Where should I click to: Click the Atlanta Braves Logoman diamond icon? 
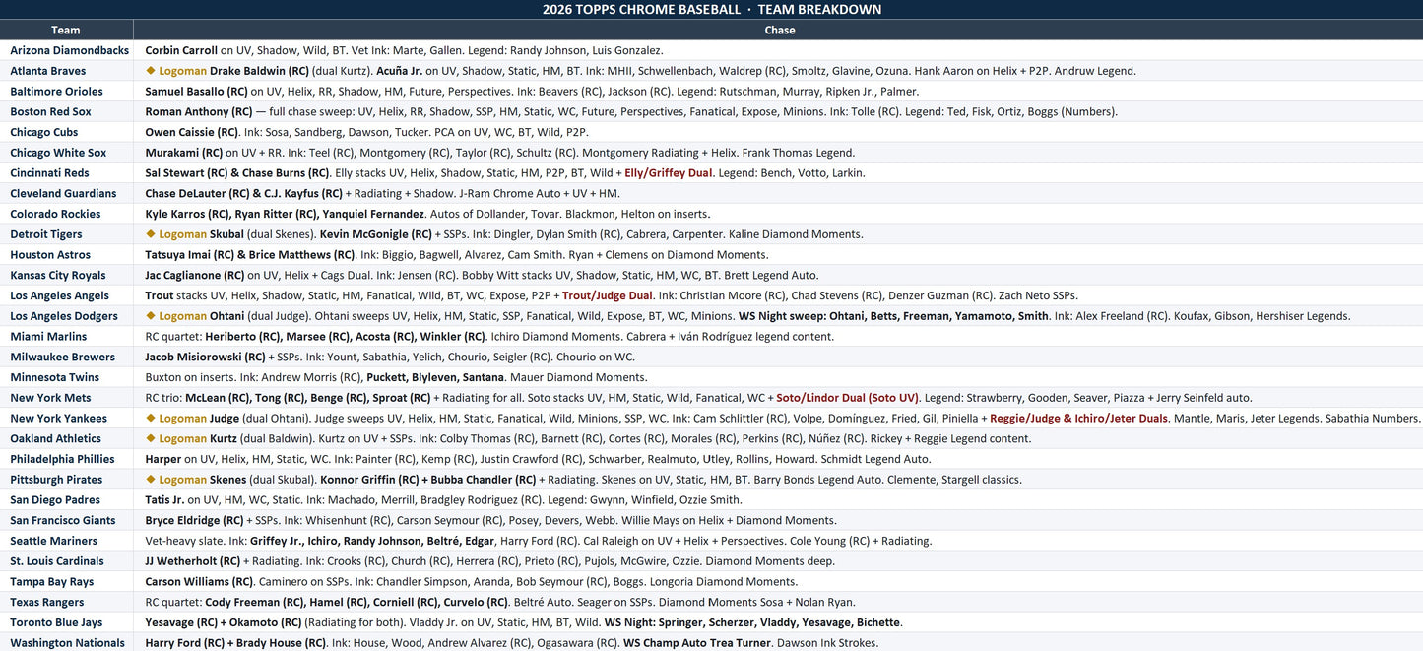pyautogui.click(x=151, y=71)
